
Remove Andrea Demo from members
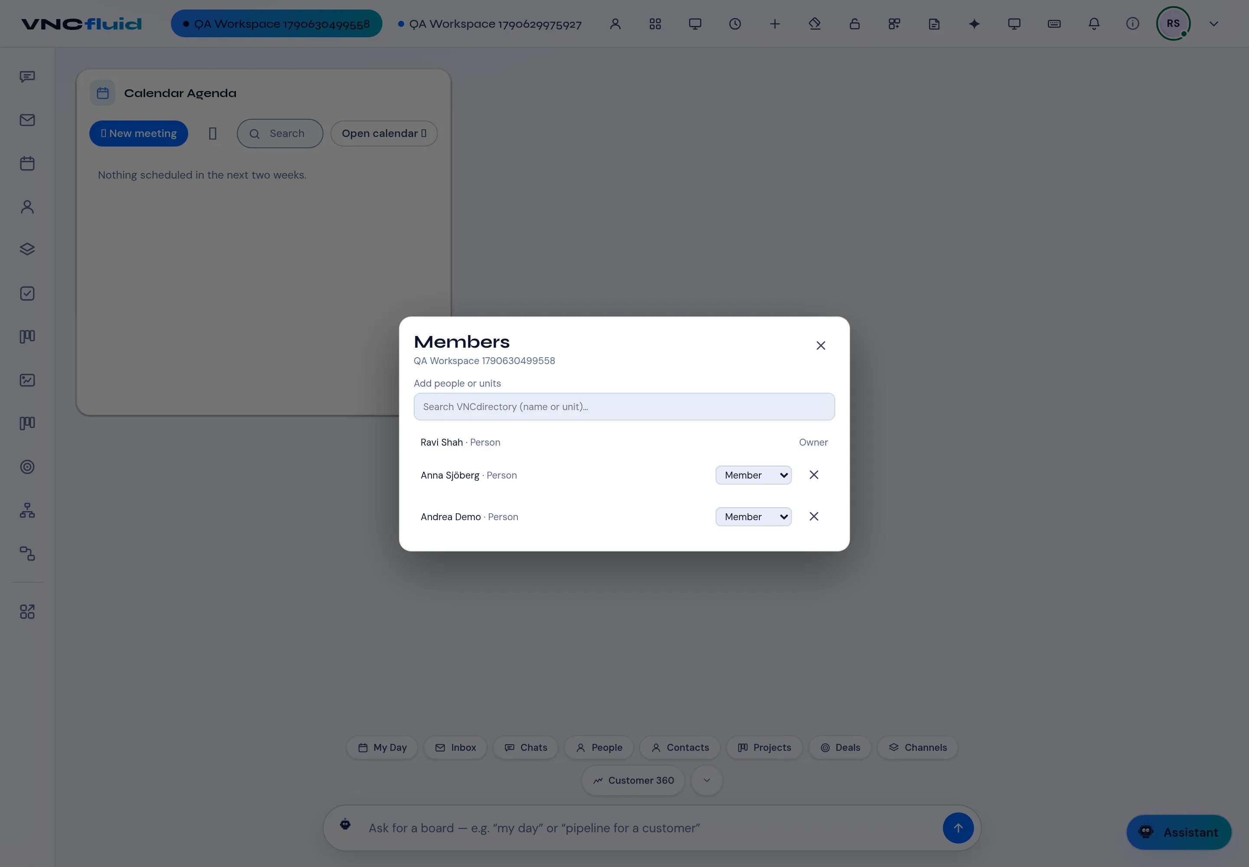(x=814, y=517)
